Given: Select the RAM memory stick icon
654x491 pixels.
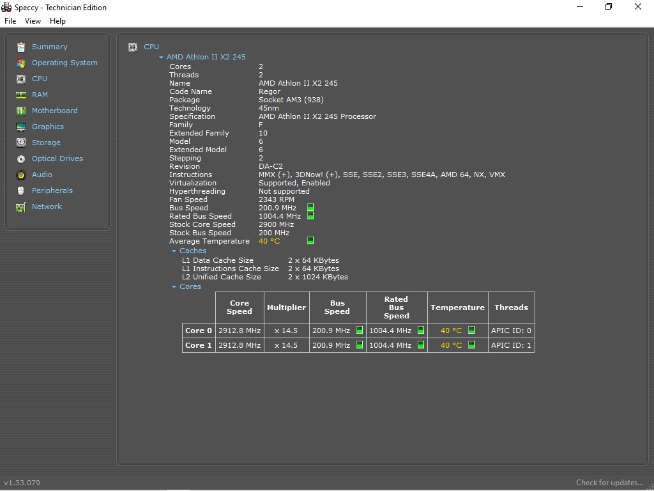Looking at the screenshot, I should point(21,95).
